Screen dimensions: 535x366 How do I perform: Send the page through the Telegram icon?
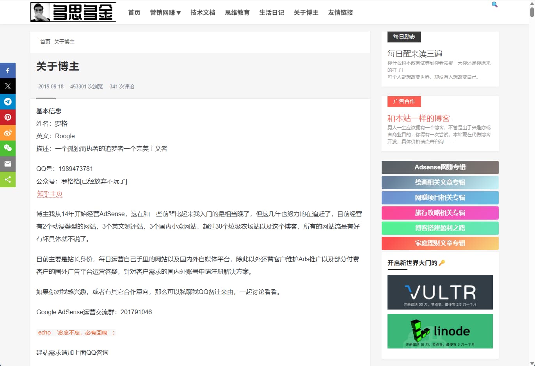tap(8, 102)
